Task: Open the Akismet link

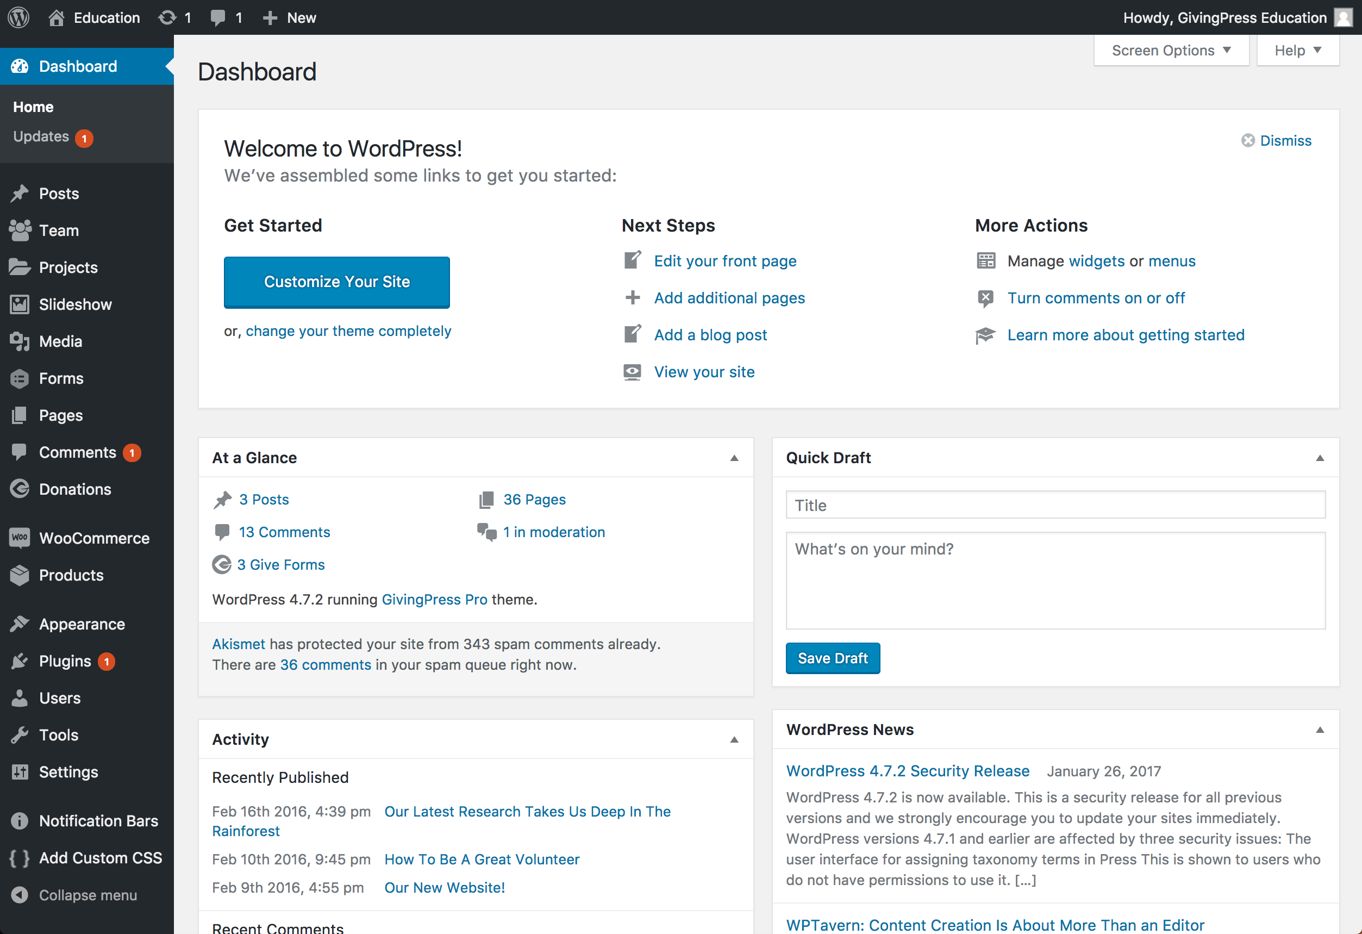Action: pyautogui.click(x=239, y=644)
